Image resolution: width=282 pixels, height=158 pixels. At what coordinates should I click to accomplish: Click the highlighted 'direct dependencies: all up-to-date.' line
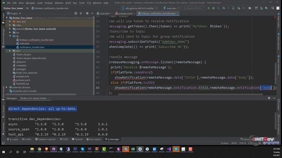pyautogui.click(x=42, y=109)
